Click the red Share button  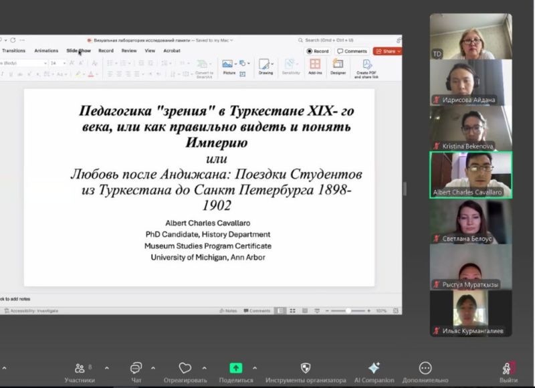click(387, 51)
